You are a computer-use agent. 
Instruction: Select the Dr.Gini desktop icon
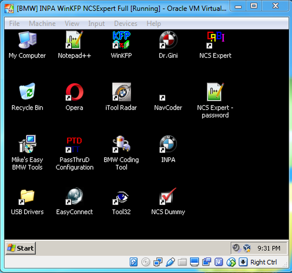point(168,41)
